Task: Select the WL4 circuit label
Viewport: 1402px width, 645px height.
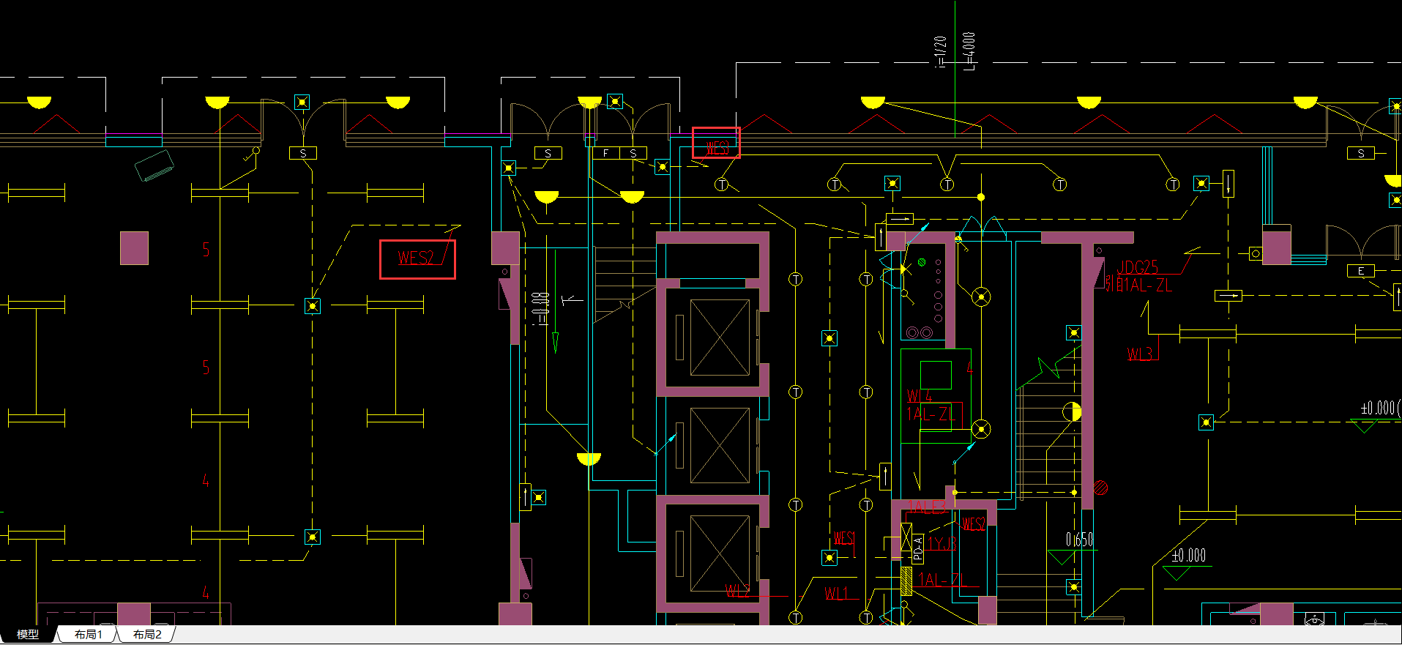Action: pyautogui.click(x=920, y=396)
